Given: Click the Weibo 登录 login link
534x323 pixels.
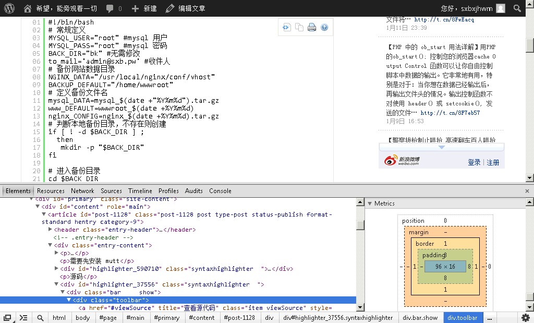Looking at the screenshot, I should pos(474,162).
